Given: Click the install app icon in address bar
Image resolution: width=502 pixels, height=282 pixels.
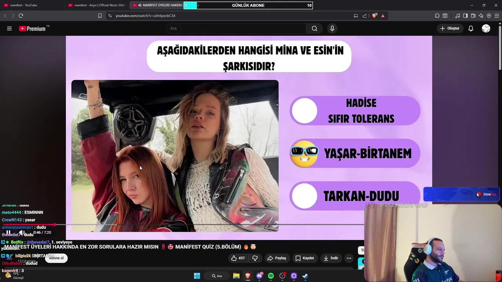Looking at the screenshot, I should point(356,16).
